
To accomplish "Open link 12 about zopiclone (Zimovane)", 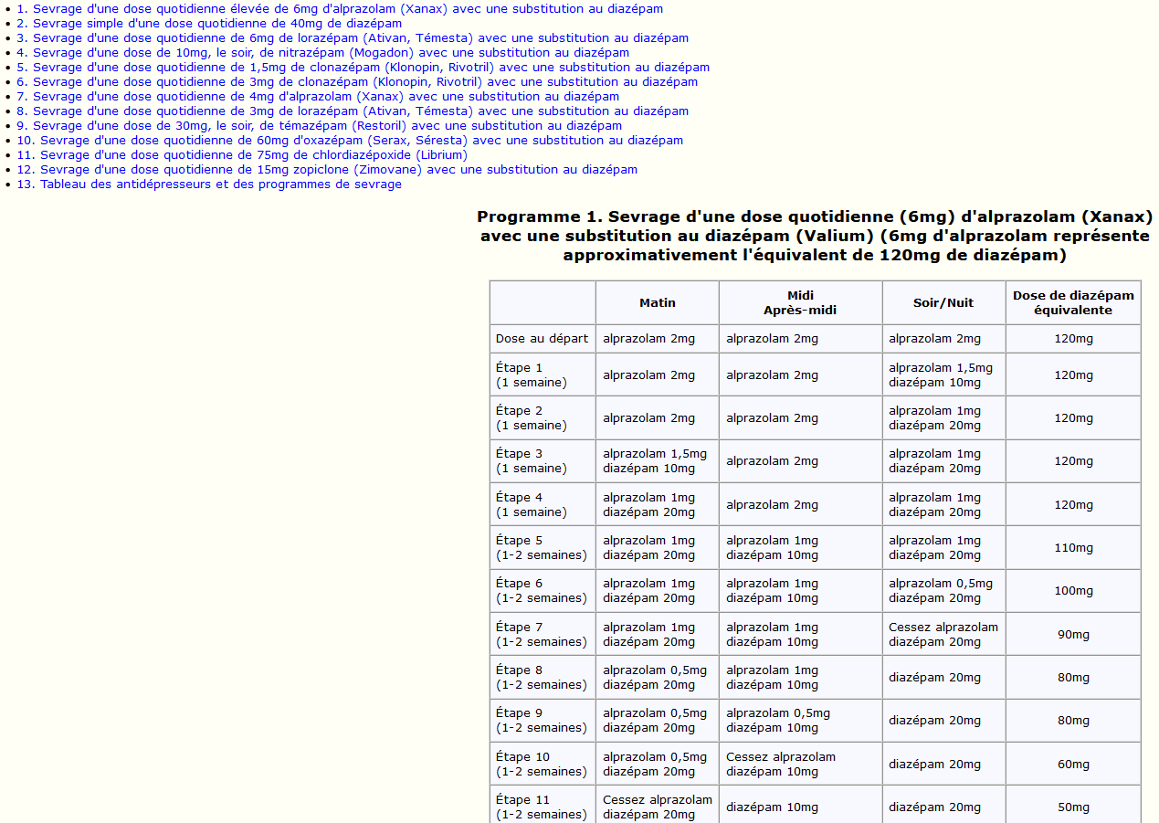I will (x=327, y=170).
